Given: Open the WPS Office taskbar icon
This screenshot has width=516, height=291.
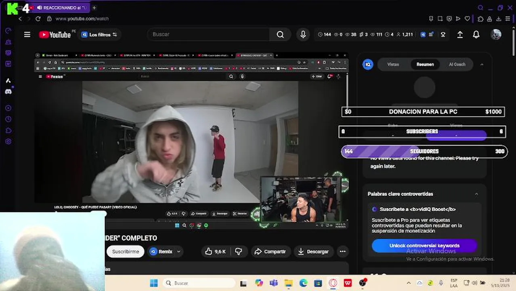Looking at the screenshot, I should click(x=348, y=283).
